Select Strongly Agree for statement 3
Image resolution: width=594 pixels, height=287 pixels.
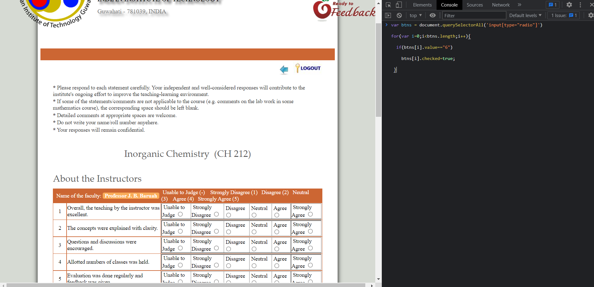(x=310, y=248)
